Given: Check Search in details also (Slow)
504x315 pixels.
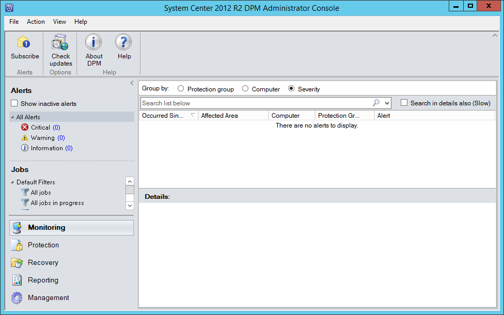Looking at the screenshot, I should 404,103.
